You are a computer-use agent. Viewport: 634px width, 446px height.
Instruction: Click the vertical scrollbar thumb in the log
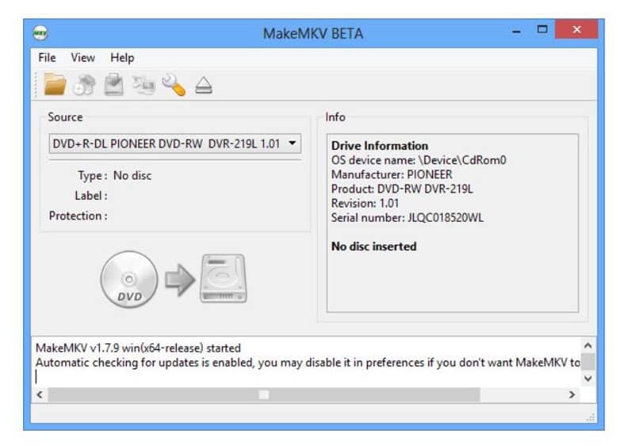pyautogui.click(x=588, y=362)
